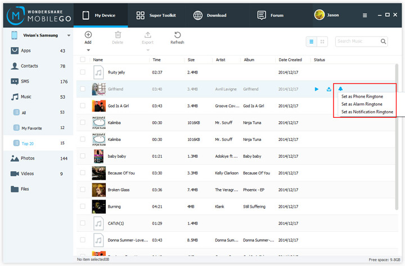405x266 pixels.
Task: Sort by the Name column
Action: 98,60
